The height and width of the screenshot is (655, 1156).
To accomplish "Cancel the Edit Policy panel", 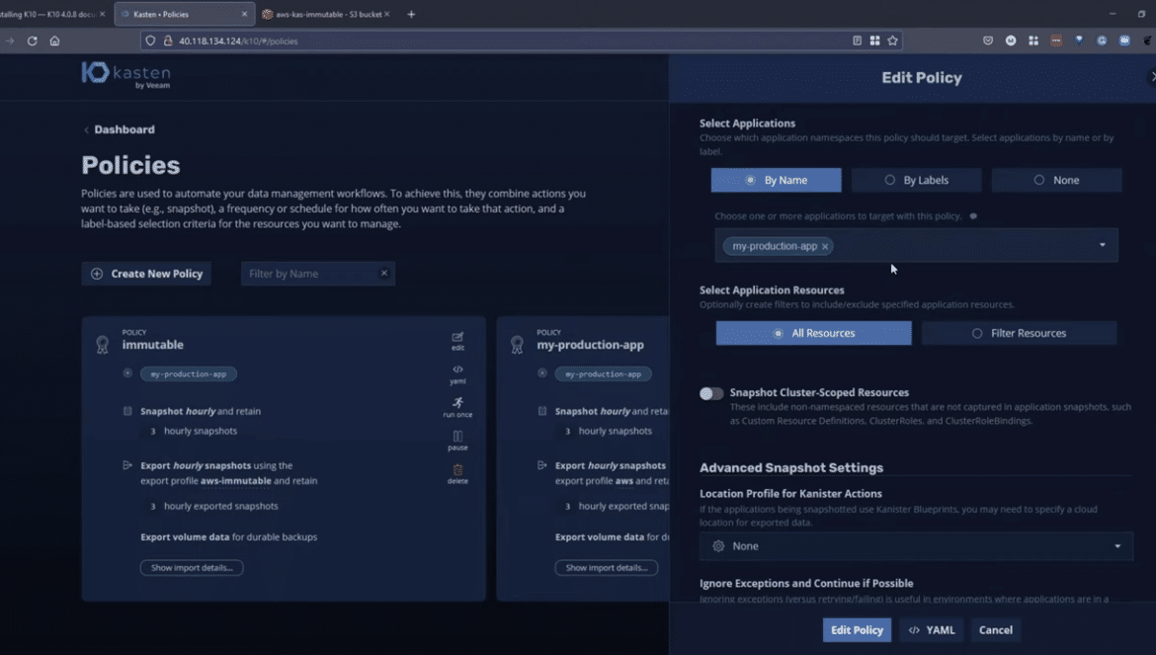I will [995, 630].
